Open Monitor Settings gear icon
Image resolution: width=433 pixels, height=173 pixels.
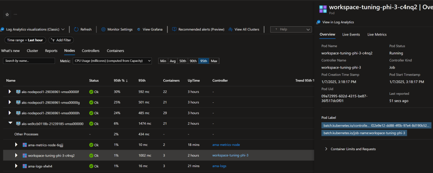tap(104, 30)
